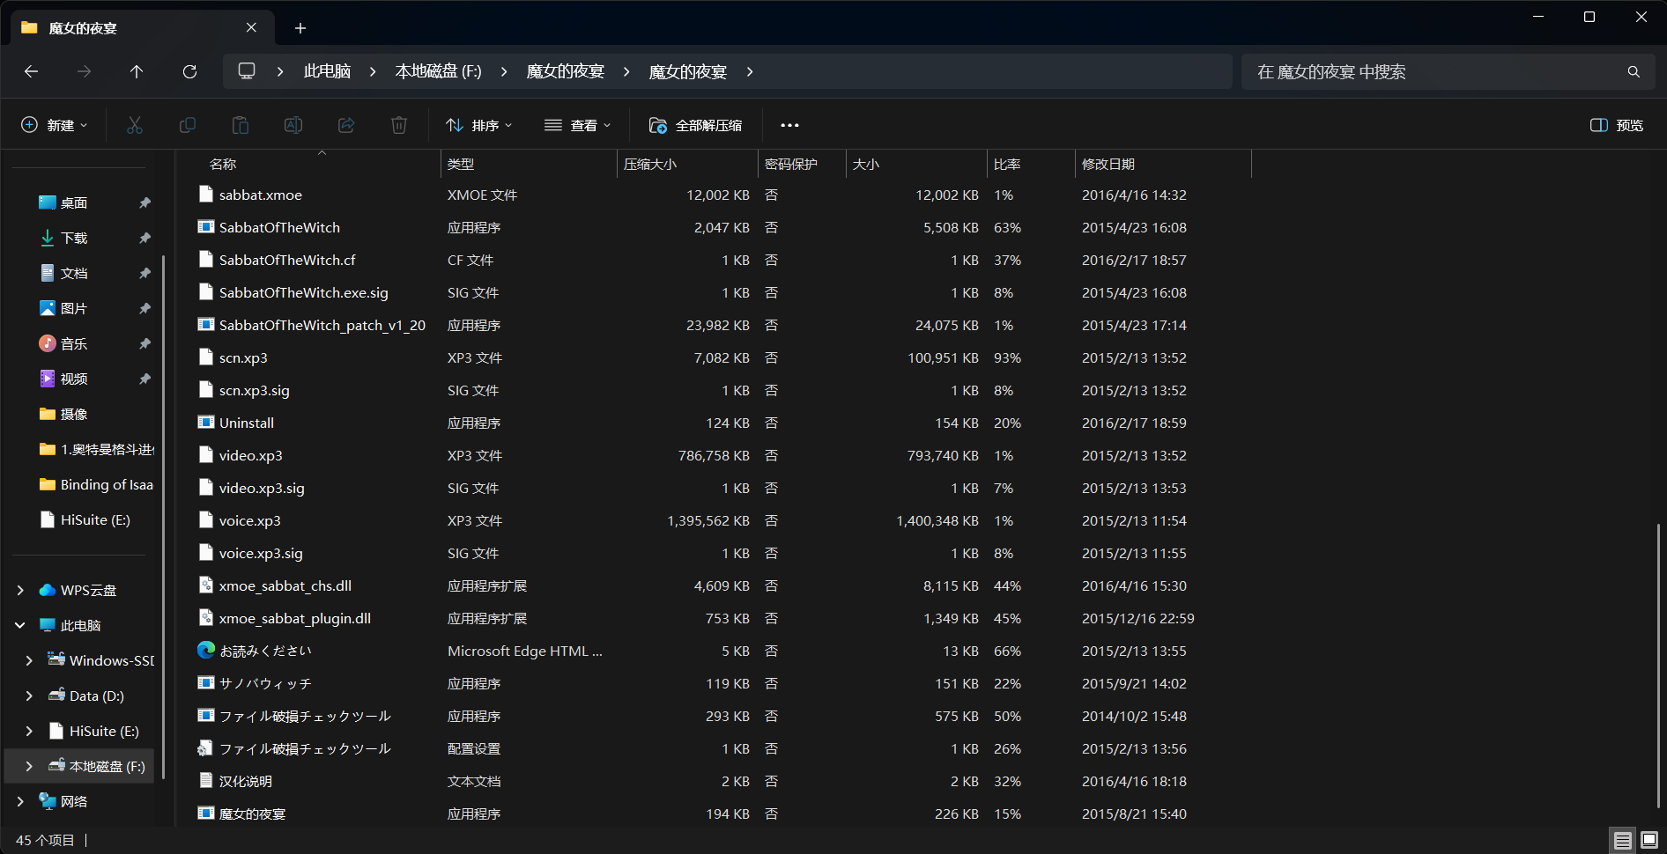Switch to large icons view layout

point(1649,841)
